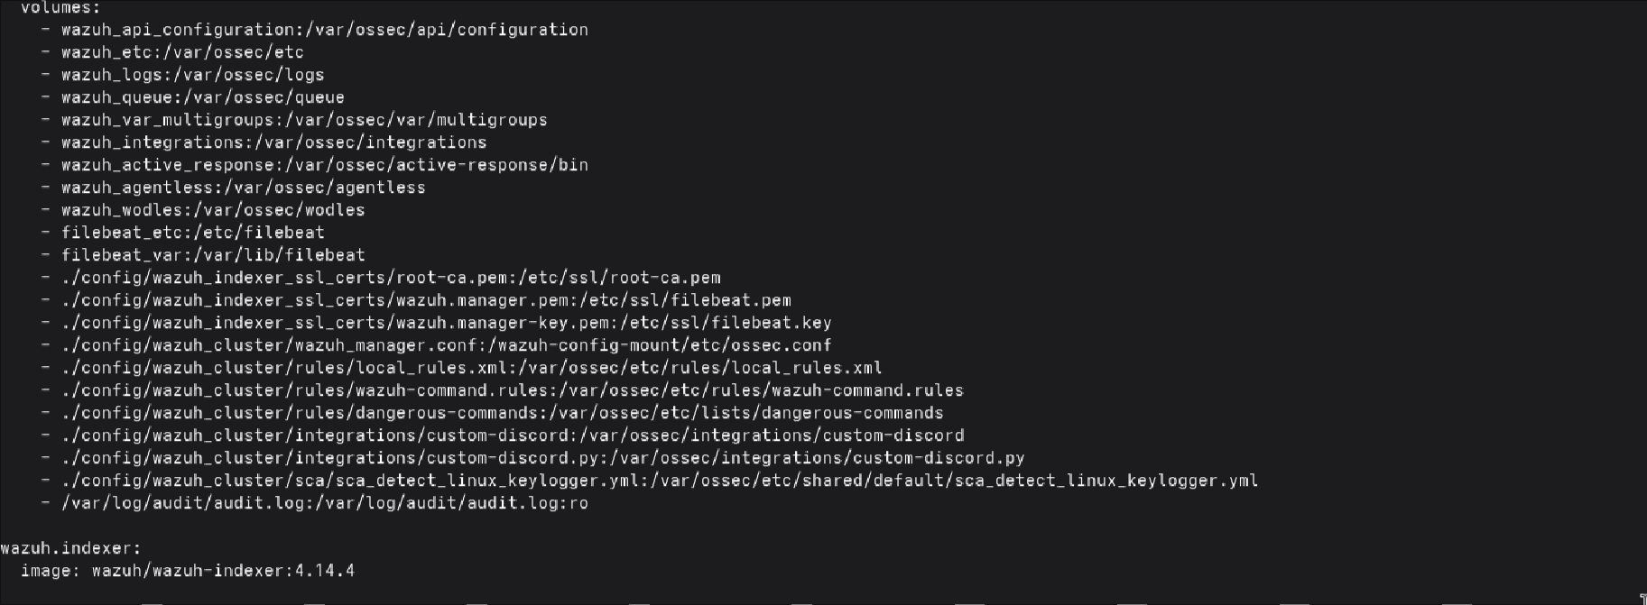Viewport: 1647px width, 605px height.
Task: Place cursor on wazuh_etc volume entry
Action: (x=182, y=52)
